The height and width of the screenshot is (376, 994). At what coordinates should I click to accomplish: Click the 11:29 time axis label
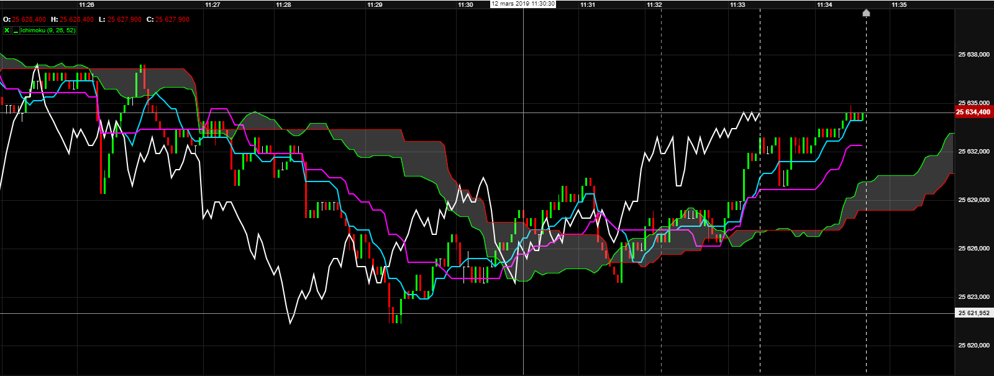click(375, 4)
